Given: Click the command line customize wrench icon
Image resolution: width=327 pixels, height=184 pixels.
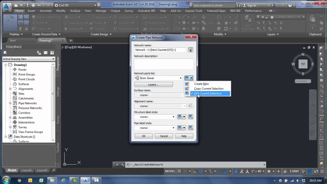Looking at the screenshot, I should pos(122,165).
